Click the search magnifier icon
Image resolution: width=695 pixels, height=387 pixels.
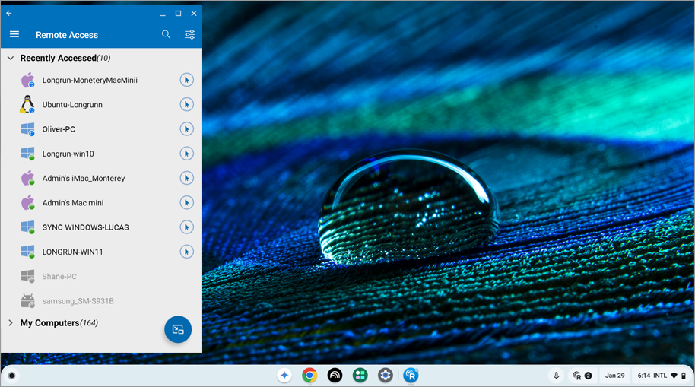[x=167, y=34]
